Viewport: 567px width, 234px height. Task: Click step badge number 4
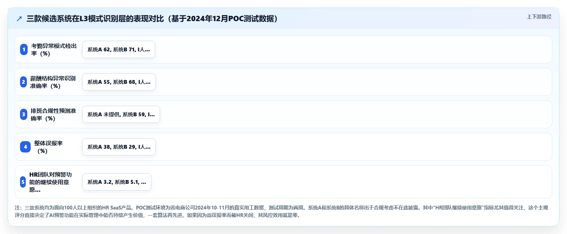point(25,147)
